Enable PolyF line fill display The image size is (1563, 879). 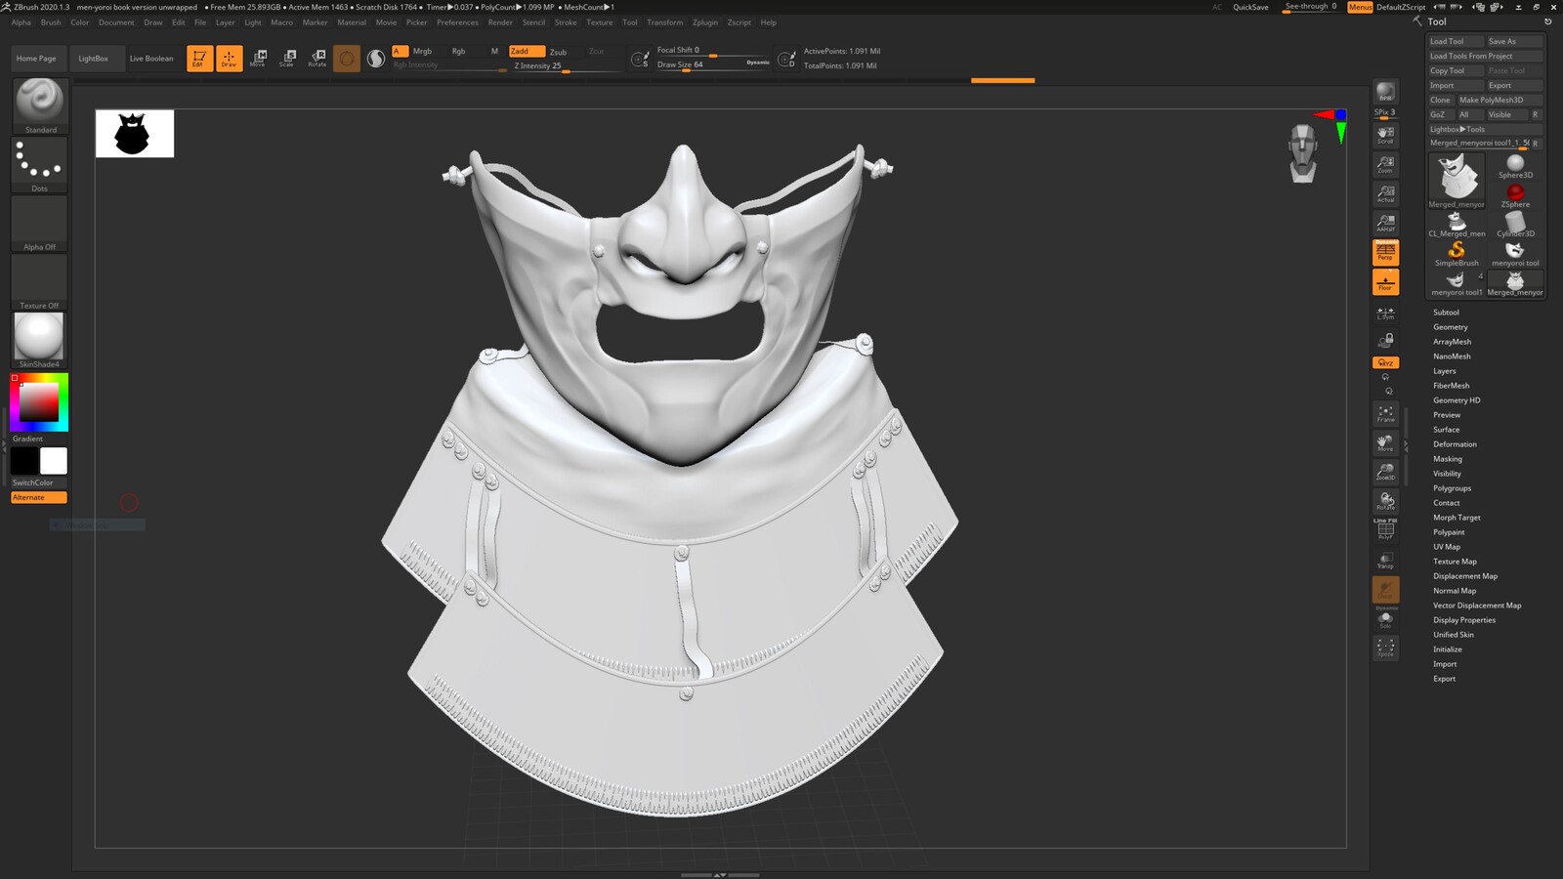[x=1385, y=530]
